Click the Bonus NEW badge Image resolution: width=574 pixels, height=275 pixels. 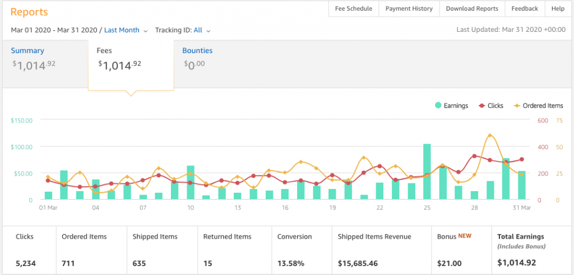coord(465,236)
